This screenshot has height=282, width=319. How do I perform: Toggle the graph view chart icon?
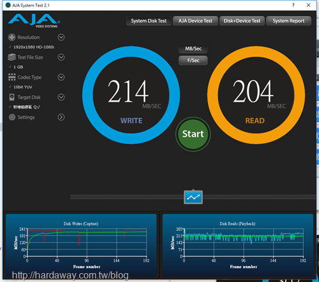click(x=194, y=197)
